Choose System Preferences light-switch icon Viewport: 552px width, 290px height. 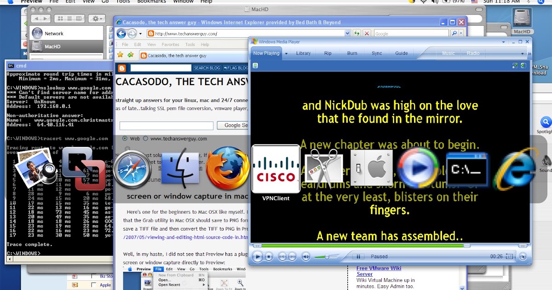[372, 169]
